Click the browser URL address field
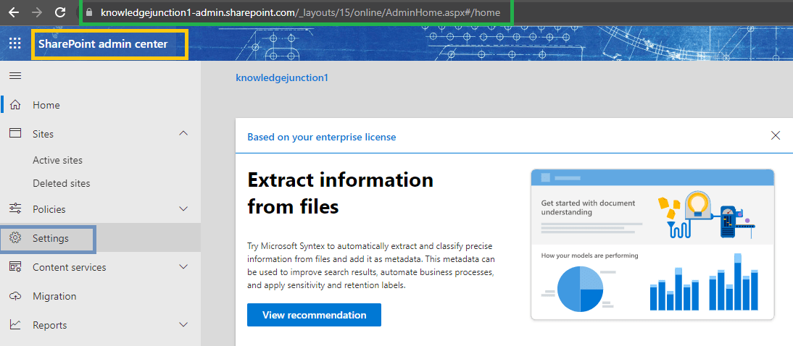The height and width of the screenshot is (346, 793). (300, 12)
